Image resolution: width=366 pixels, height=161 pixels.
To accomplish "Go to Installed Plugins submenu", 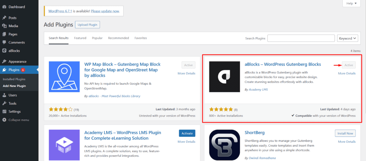I will click(14, 79).
